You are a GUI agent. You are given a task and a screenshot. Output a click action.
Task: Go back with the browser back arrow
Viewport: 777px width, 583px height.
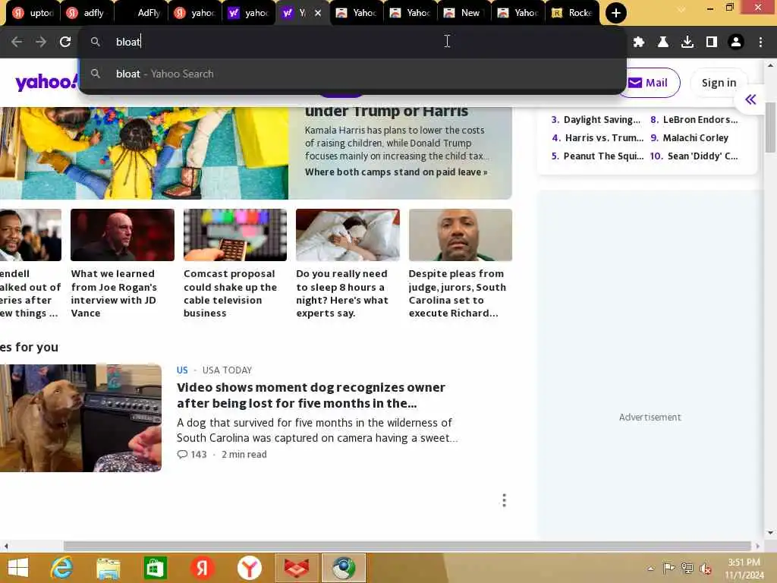click(17, 43)
